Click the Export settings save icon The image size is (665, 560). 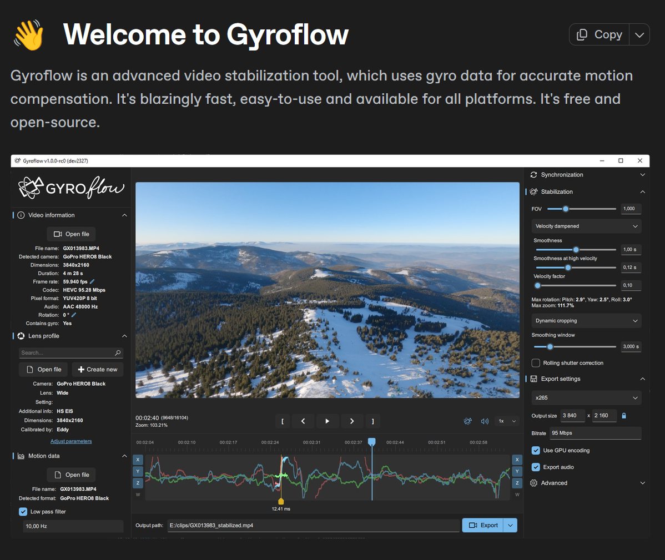coord(533,379)
